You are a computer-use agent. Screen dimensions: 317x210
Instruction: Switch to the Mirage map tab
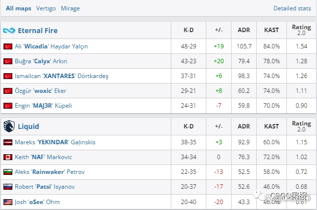pyautogui.click(x=70, y=8)
